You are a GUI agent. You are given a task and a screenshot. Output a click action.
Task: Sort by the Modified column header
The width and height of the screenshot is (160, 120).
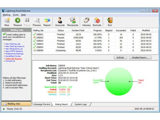(146, 31)
